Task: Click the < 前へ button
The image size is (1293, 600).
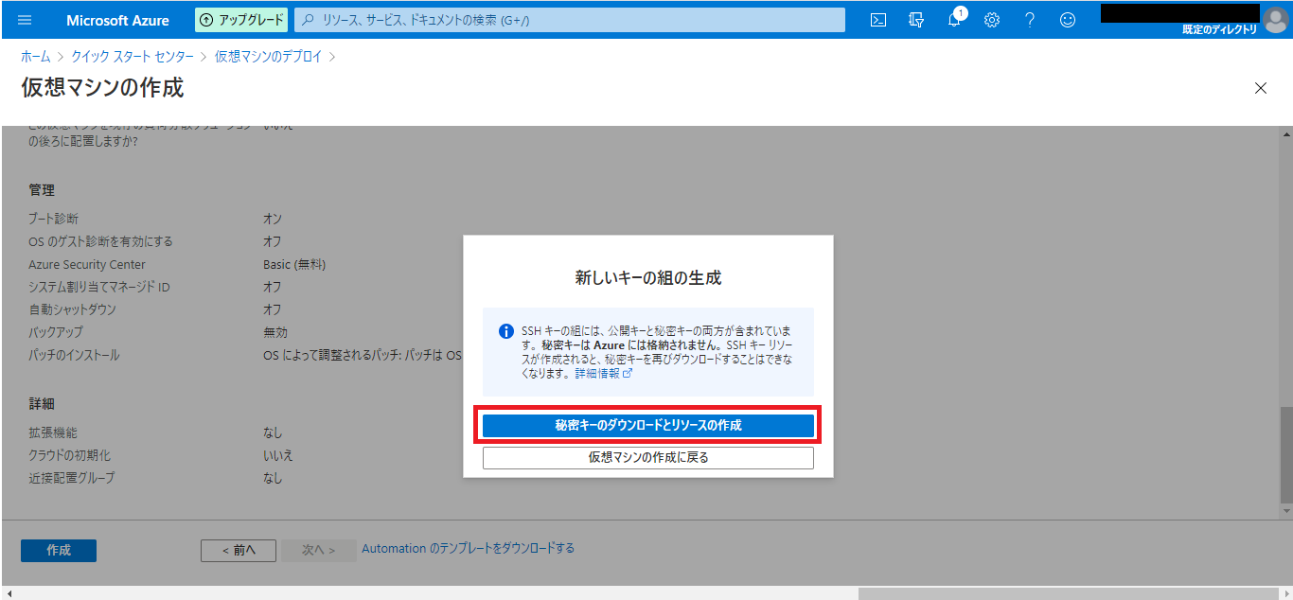Action: (x=239, y=550)
